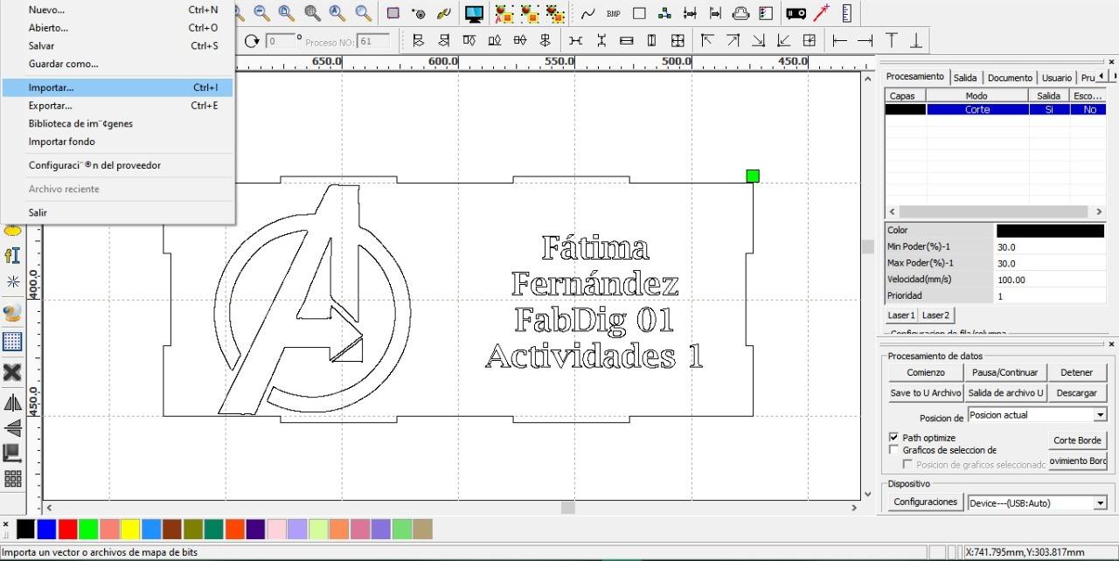Viewport: 1119px width, 561px height.
Task: Click Importar in the file menu
Action: (117, 87)
